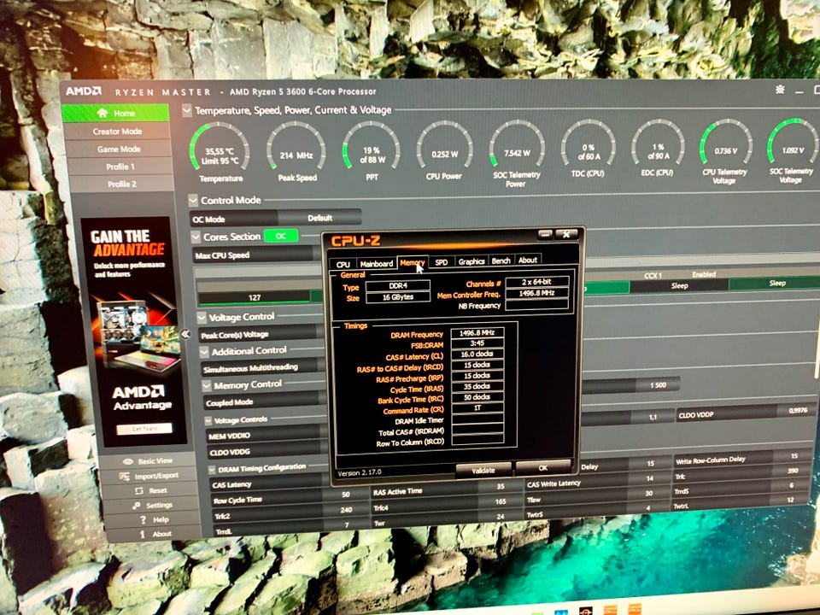This screenshot has height=615, width=820.
Task: Open Settings from the sidebar gear icon
Action: click(x=136, y=505)
